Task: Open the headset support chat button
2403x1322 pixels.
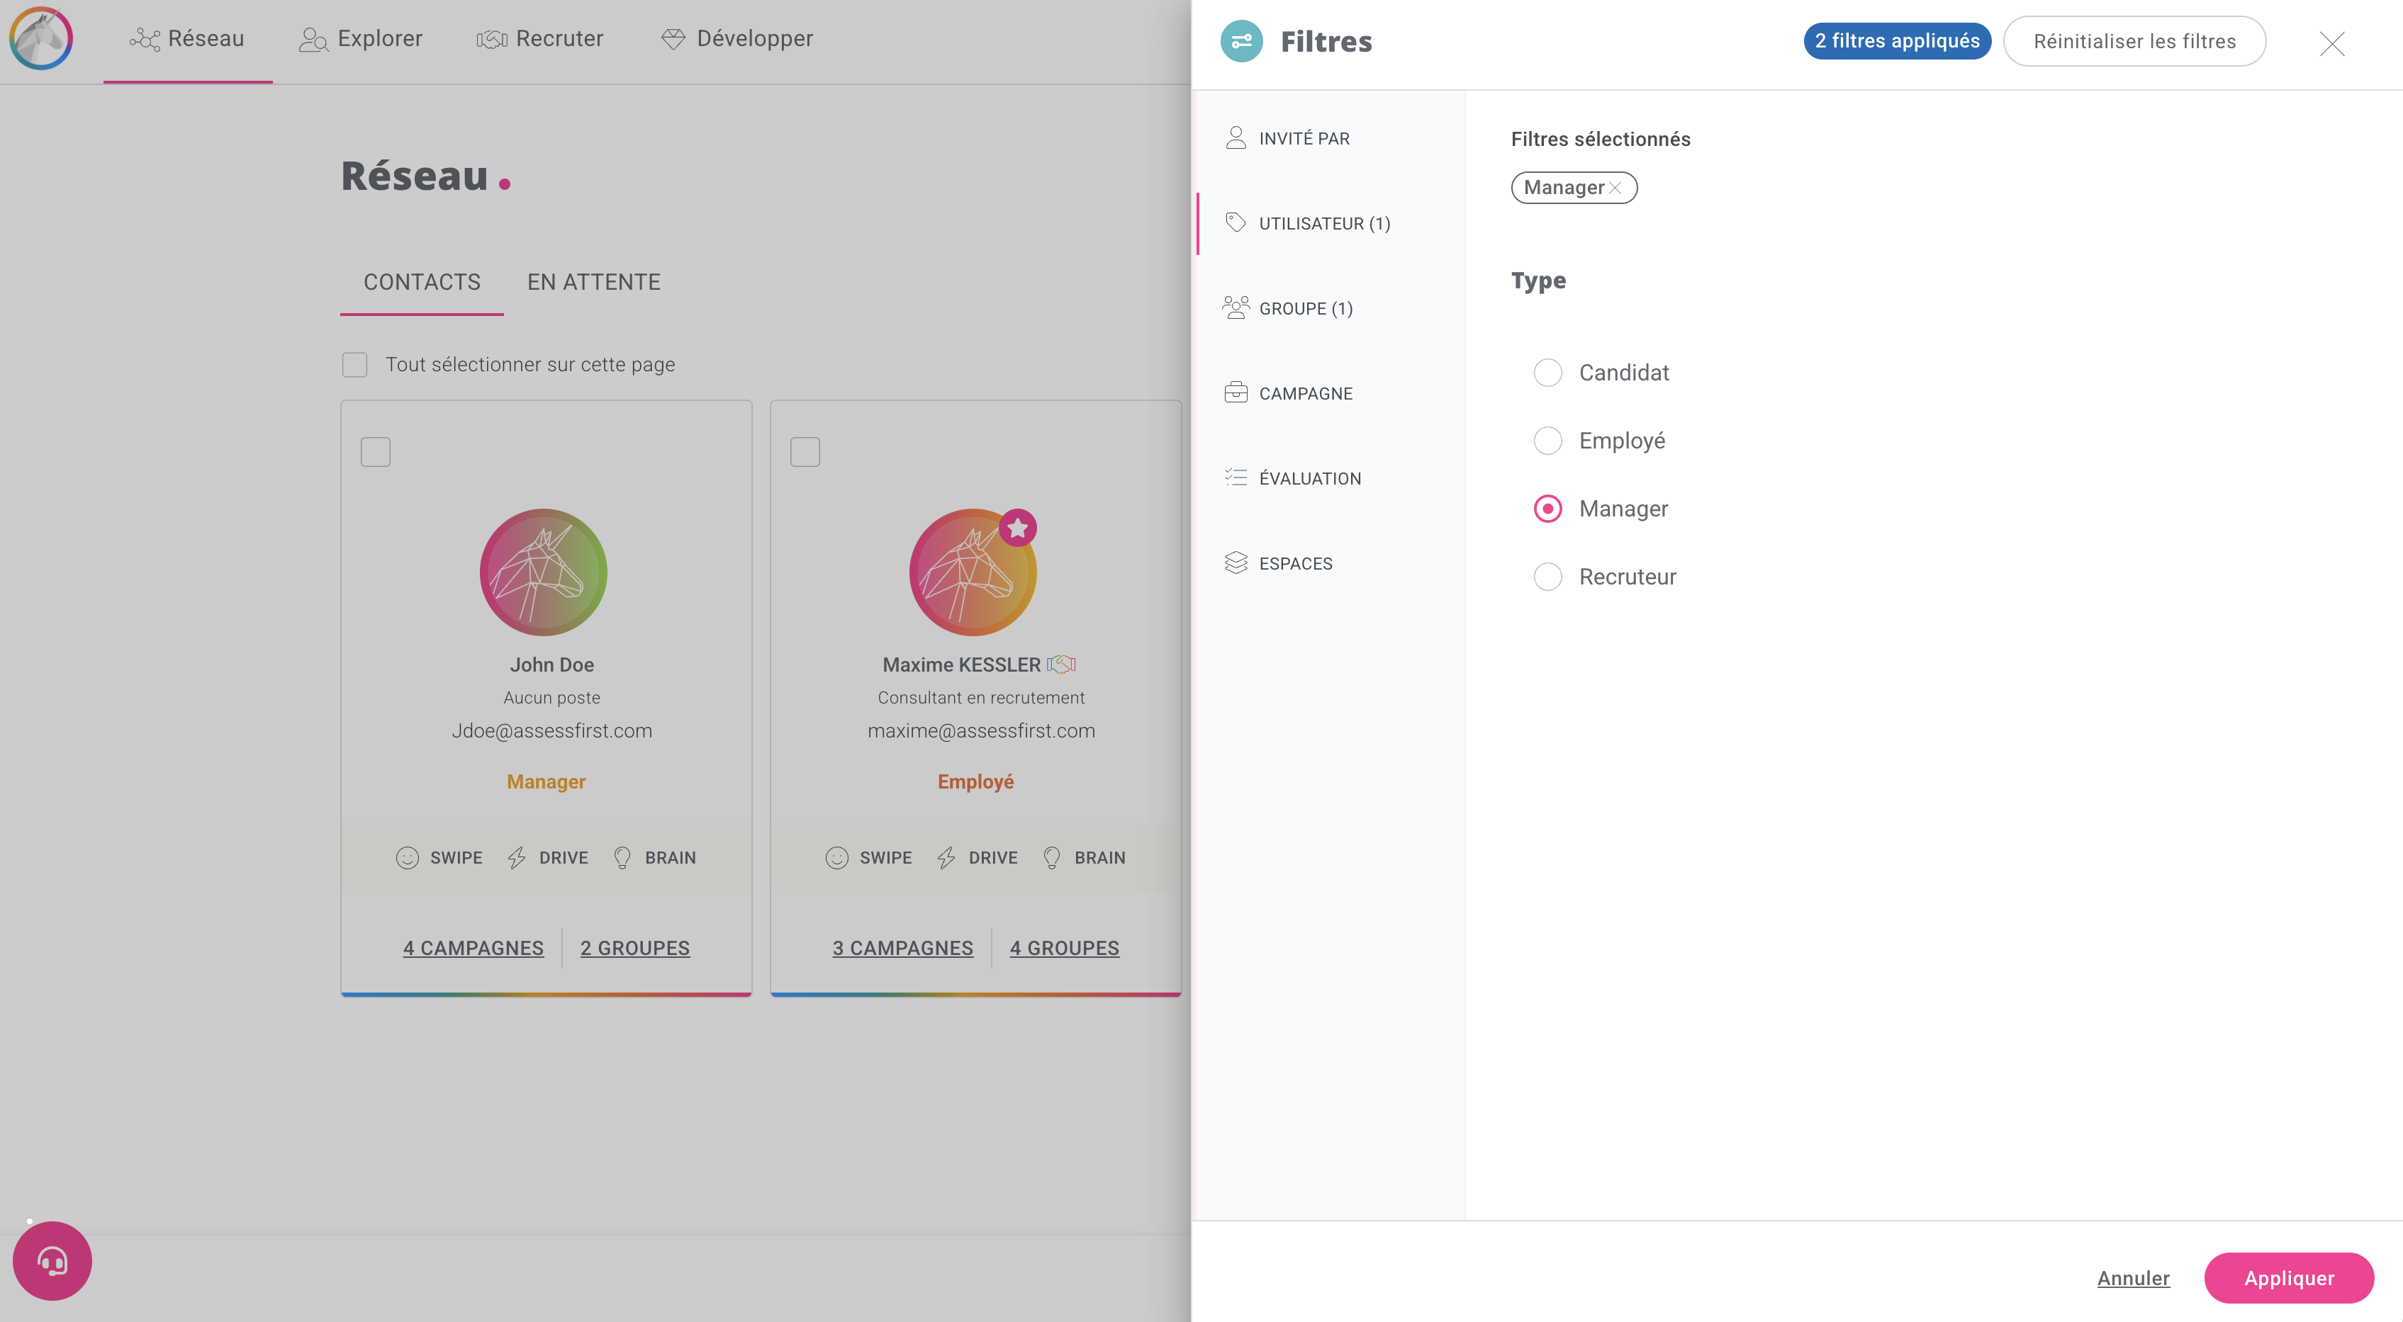Action: coord(52,1260)
